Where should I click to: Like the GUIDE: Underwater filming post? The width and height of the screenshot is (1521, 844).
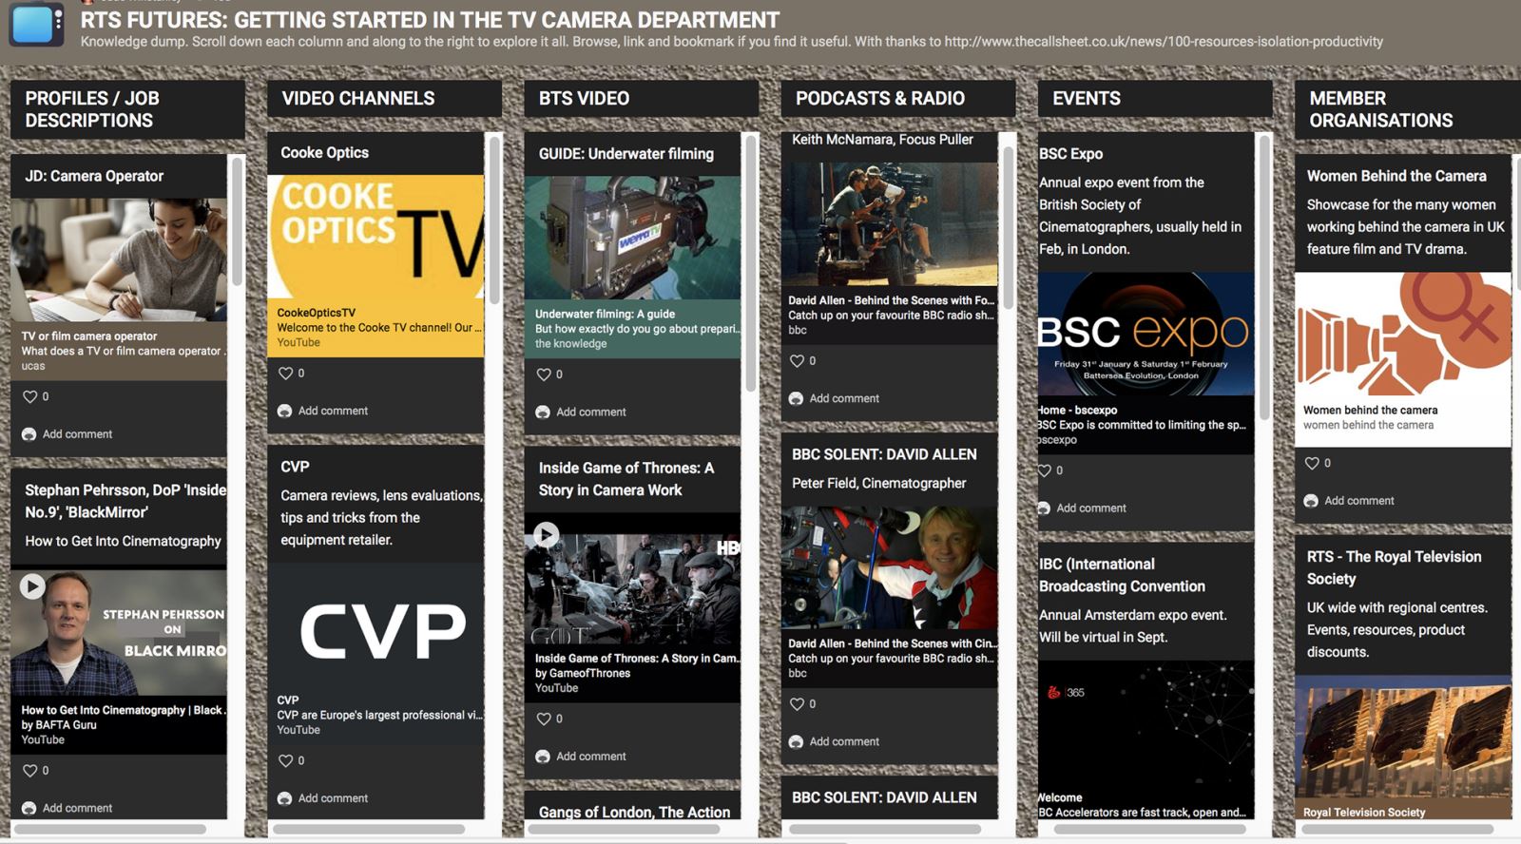point(544,374)
